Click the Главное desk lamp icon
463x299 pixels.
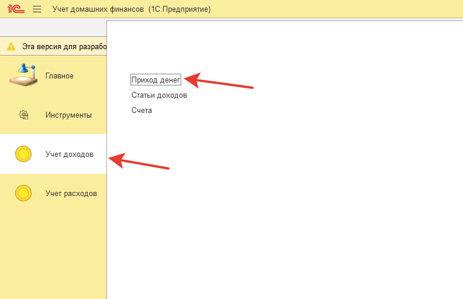pyautogui.click(x=23, y=75)
